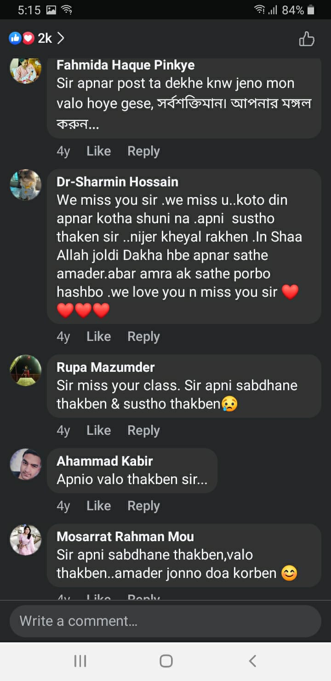Viewport: 331px width, 681px height.
Task: Open Ahammad Kabir's avatar
Action: click(x=26, y=464)
